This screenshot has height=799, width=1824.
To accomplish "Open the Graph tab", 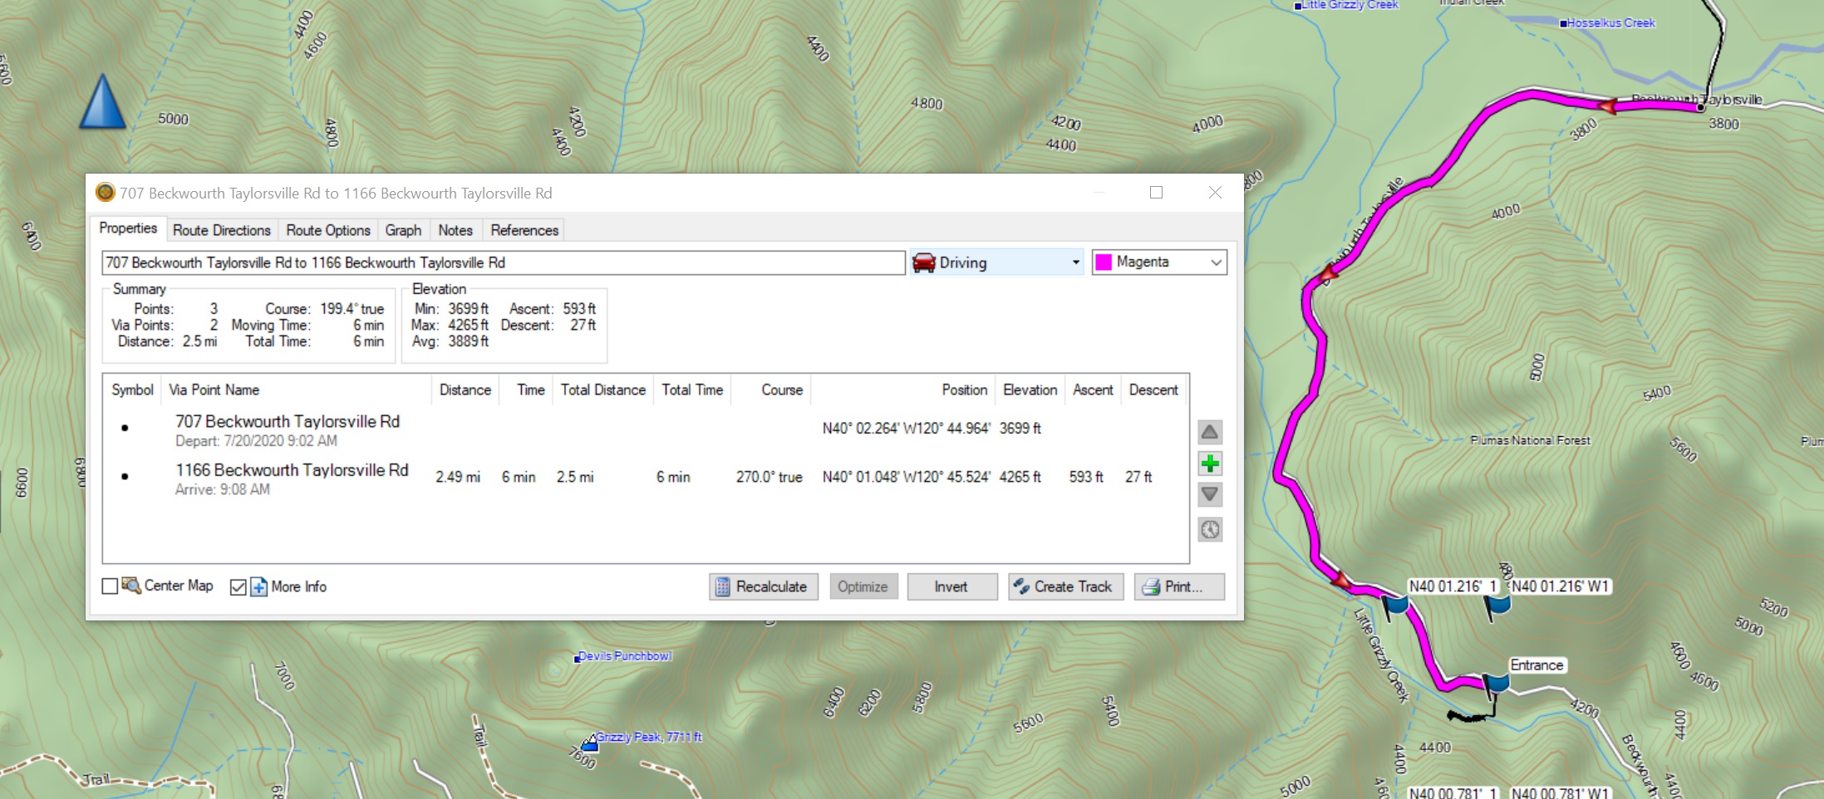I will tap(403, 230).
